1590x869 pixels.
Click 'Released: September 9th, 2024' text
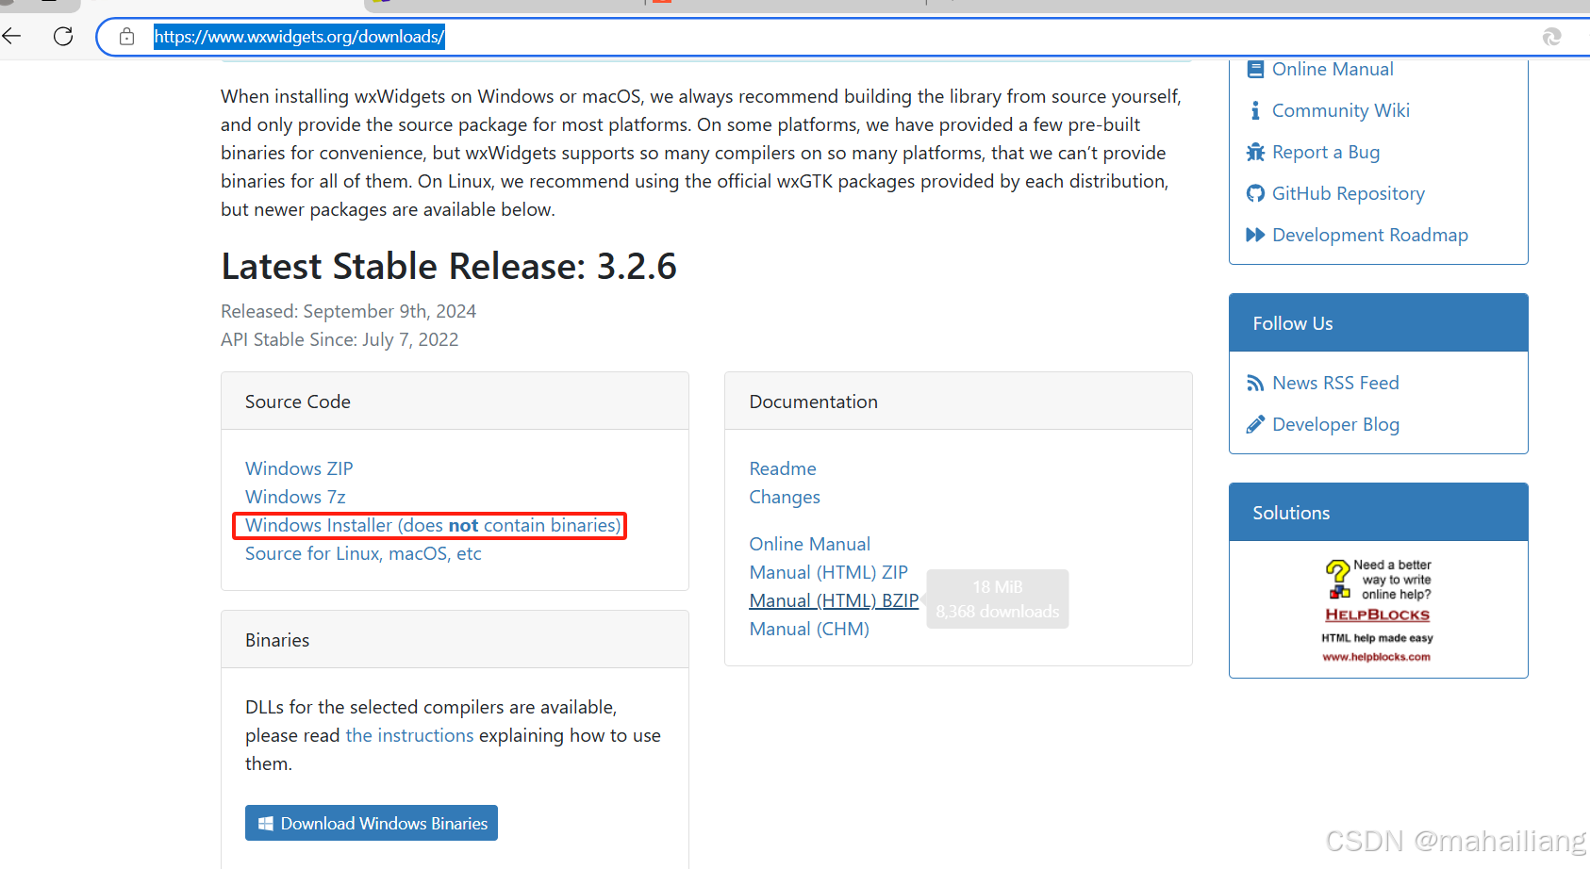[x=348, y=311]
